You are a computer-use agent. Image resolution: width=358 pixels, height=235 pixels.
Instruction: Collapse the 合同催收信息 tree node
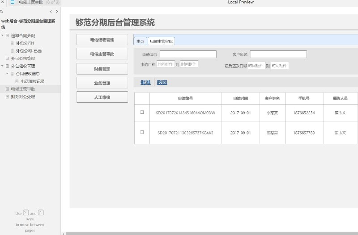(x=7, y=73)
